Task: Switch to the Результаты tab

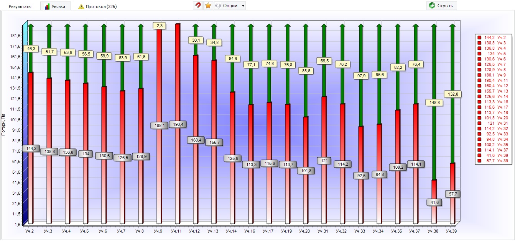Action: click(20, 7)
